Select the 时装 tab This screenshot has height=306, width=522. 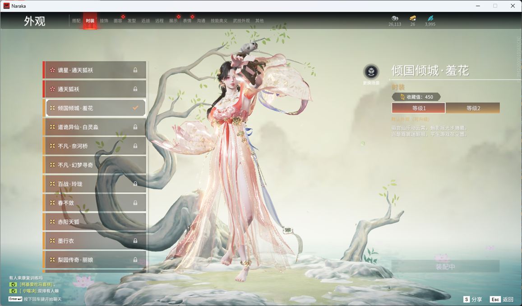90,21
